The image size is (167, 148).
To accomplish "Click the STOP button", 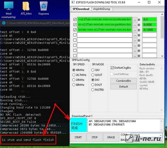I will point(94,137).
